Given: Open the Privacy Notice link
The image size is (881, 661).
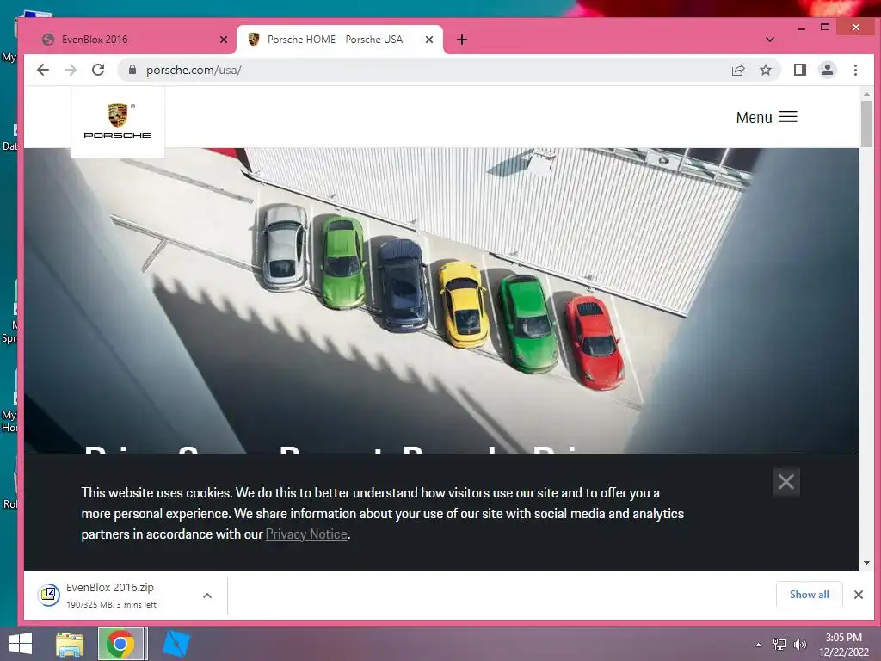Looking at the screenshot, I should pyautogui.click(x=306, y=534).
